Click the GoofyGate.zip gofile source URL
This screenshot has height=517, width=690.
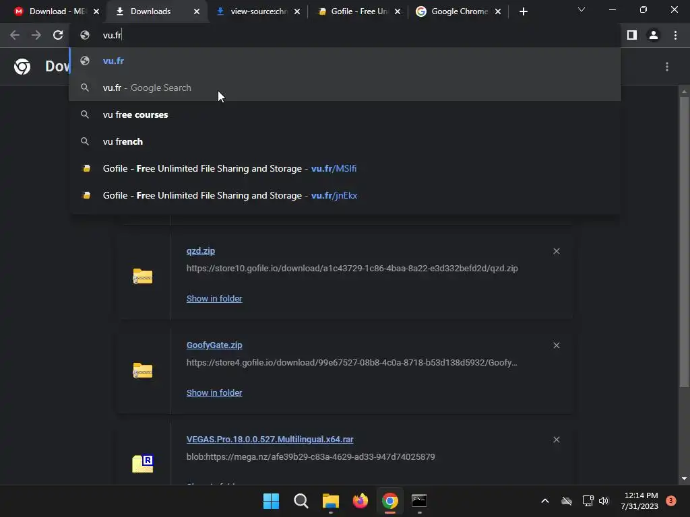(x=352, y=363)
